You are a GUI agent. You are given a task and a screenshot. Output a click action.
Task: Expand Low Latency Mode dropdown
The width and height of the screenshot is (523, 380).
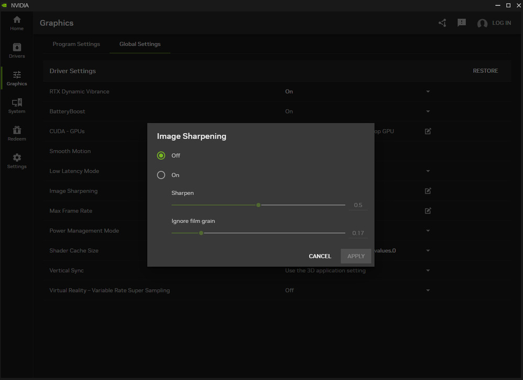pyautogui.click(x=428, y=171)
